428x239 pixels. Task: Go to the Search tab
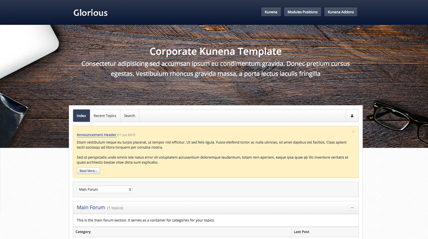click(x=129, y=116)
